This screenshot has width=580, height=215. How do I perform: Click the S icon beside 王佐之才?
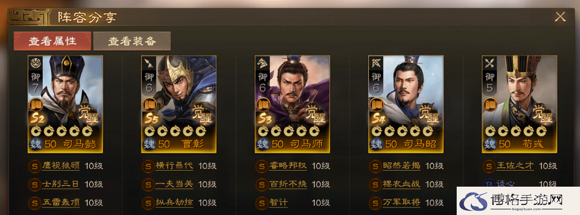click(x=488, y=166)
